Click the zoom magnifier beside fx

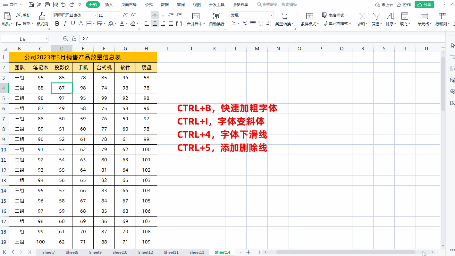click(x=65, y=39)
